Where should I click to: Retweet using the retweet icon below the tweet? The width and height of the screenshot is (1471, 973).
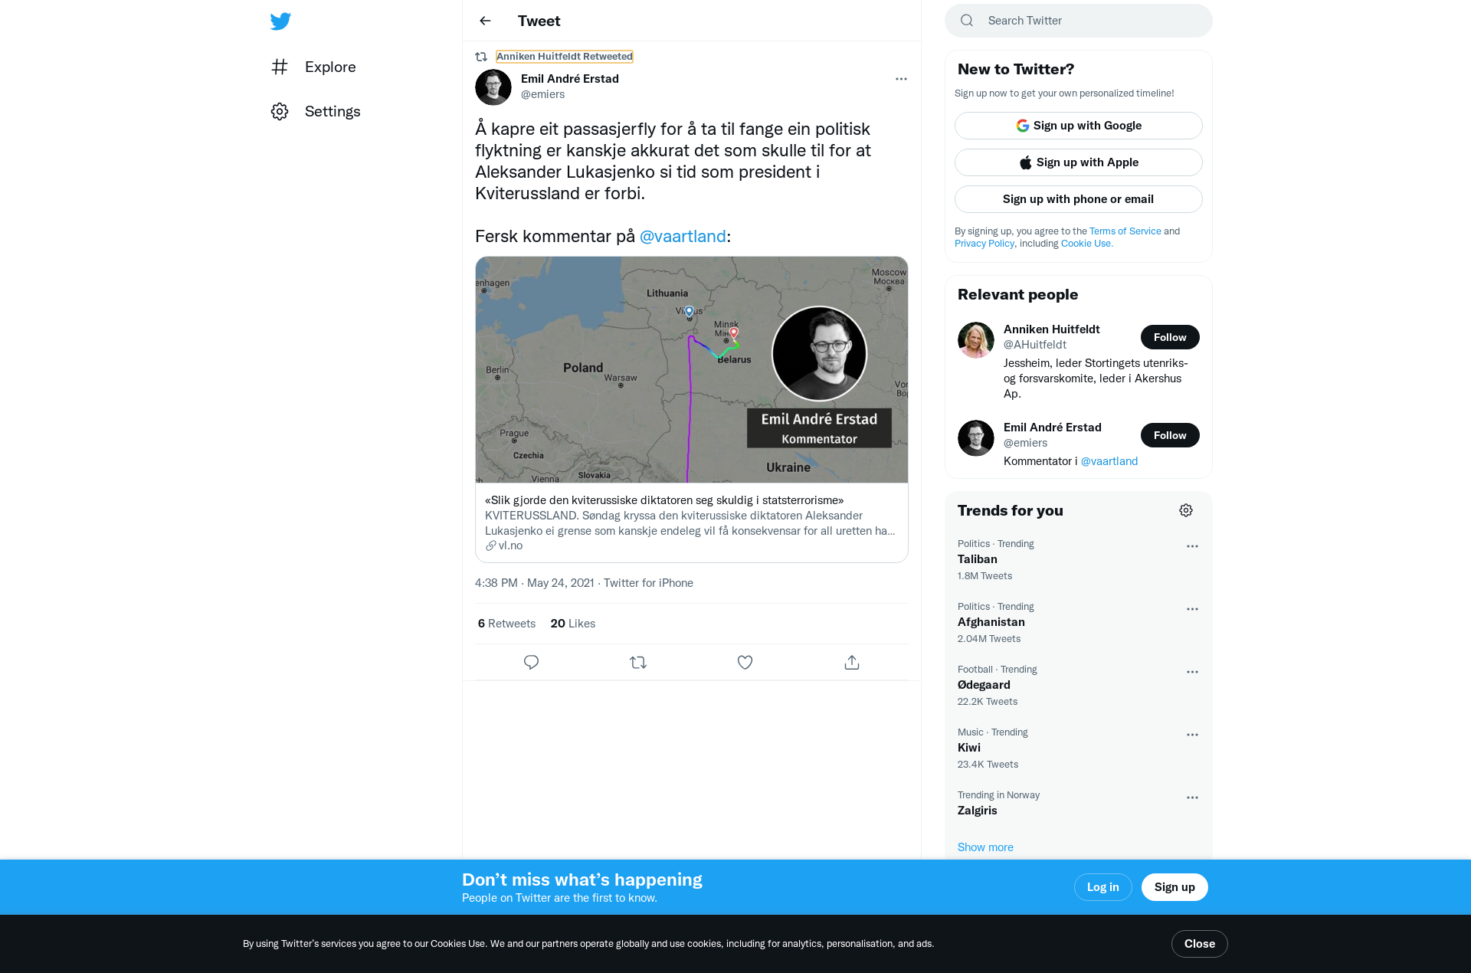[638, 662]
